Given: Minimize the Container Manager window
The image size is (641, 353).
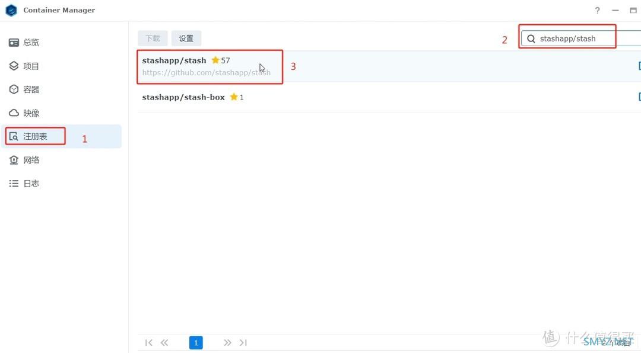Looking at the screenshot, I should click(615, 10).
